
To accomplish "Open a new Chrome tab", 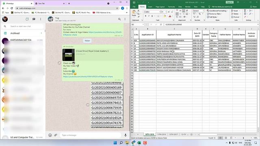I will point(69,3).
